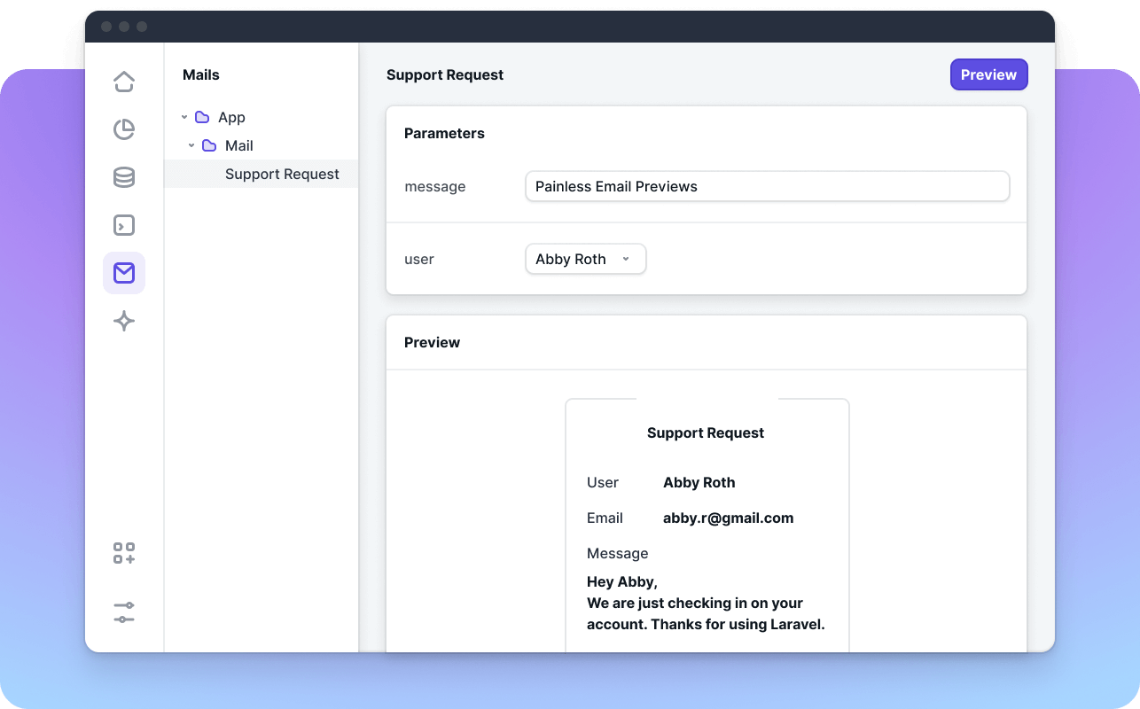Open the database section
1140x709 pixels.
pyautogui.click(x=124, y=176)
